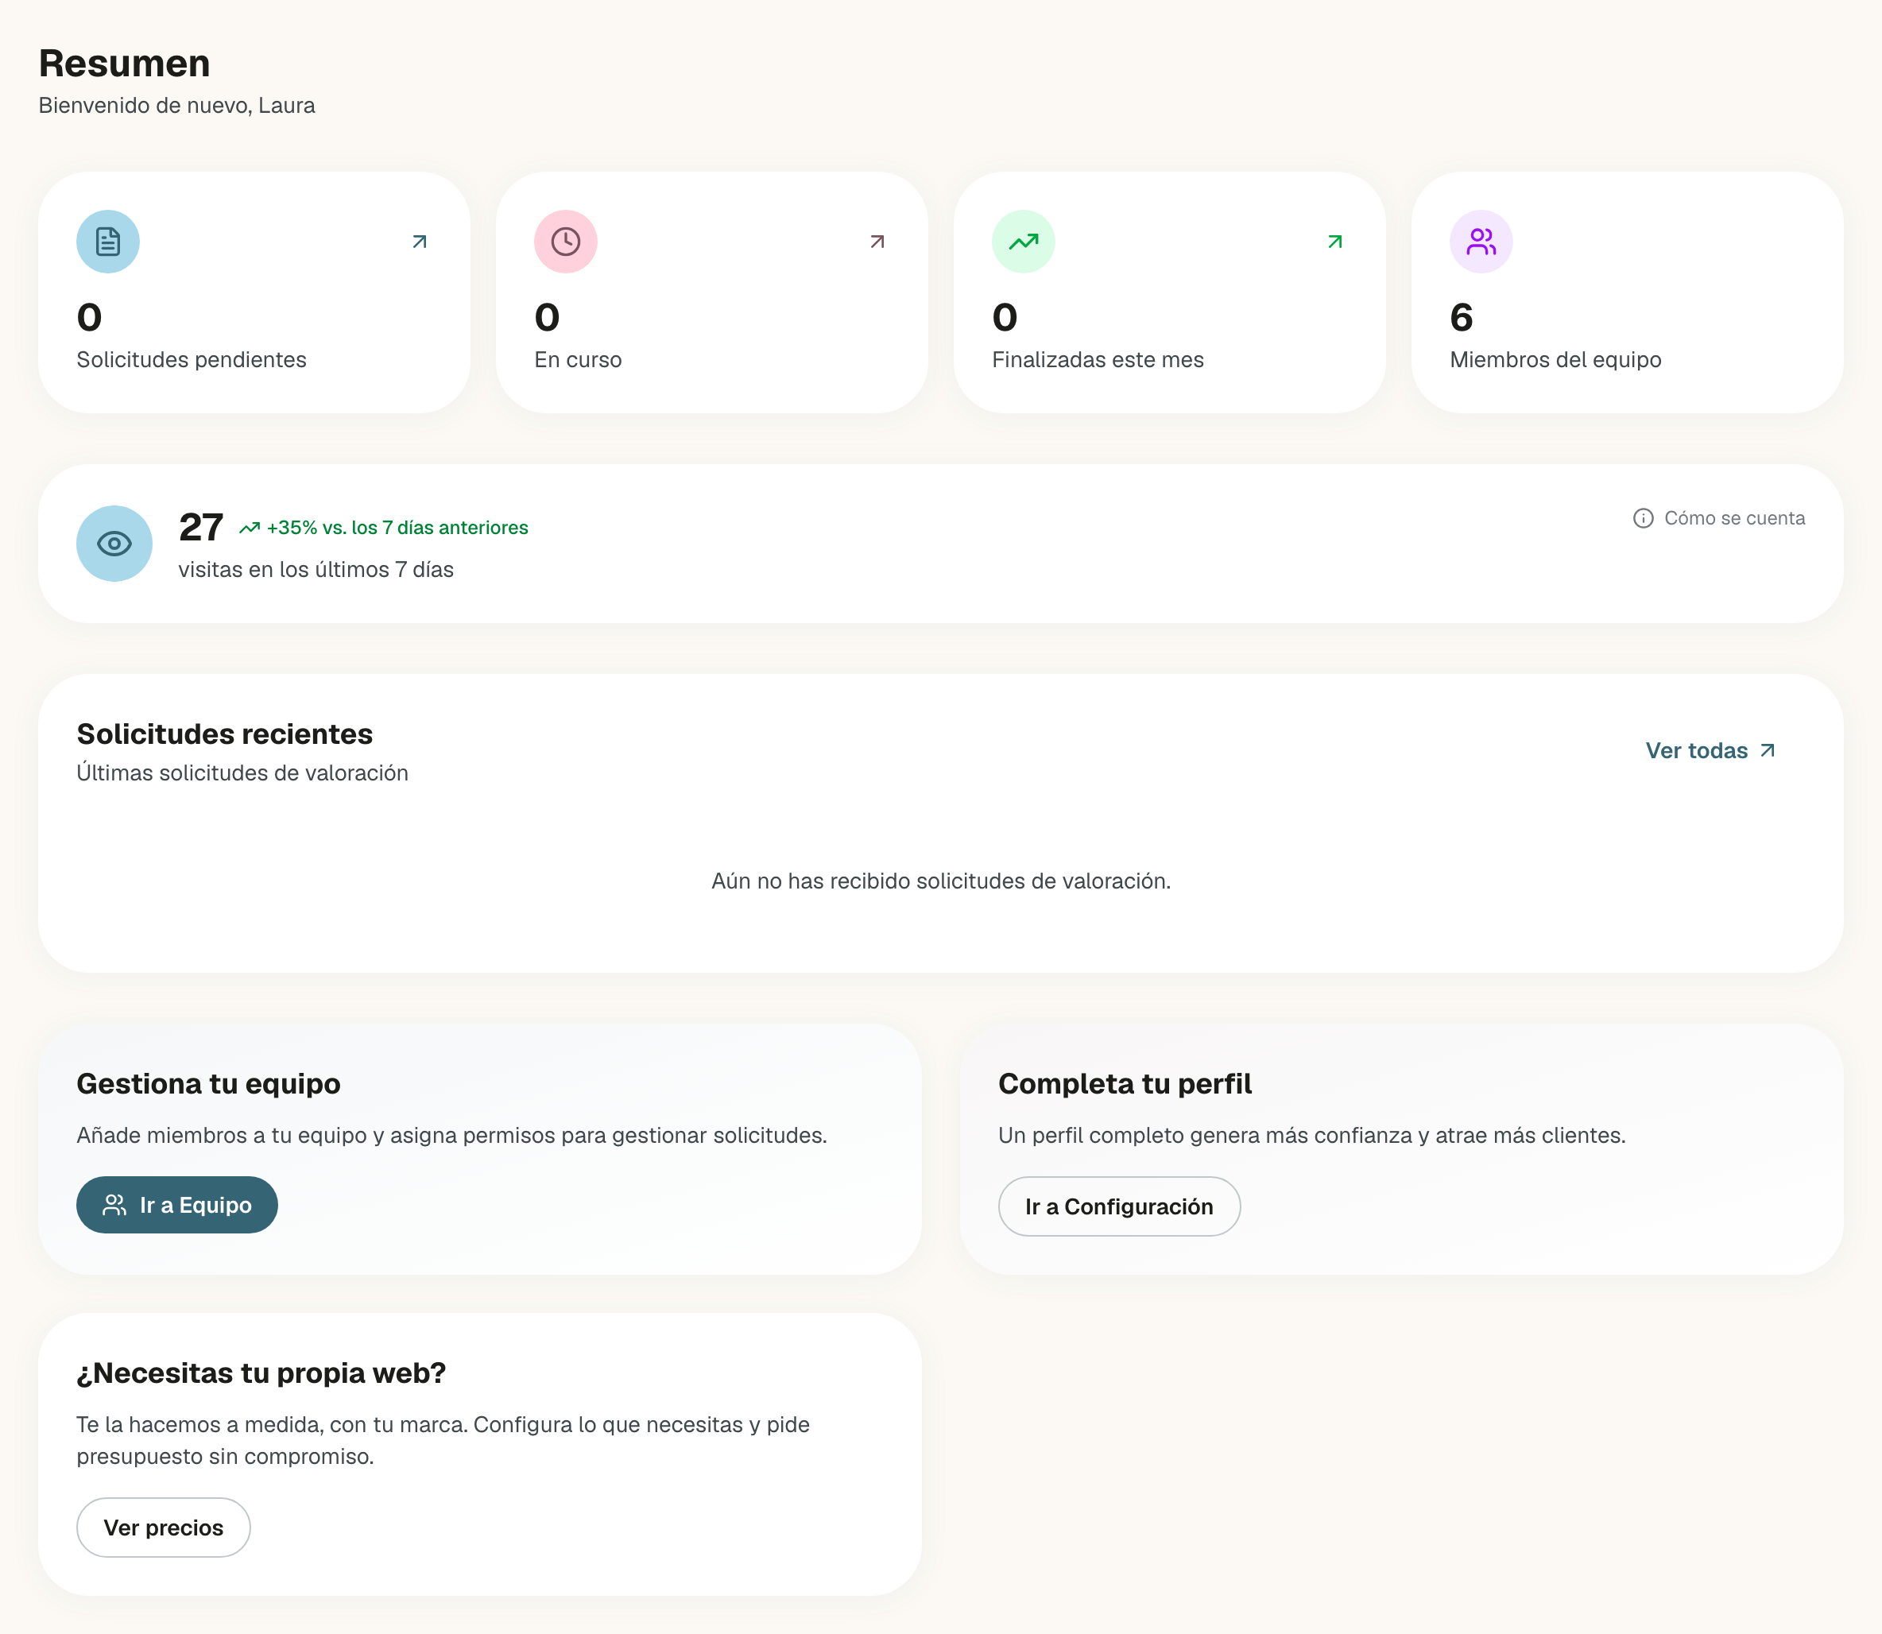Click the ¿Necesitas tu propia web? heading
The image size is (1882, 1634).
click(x=261, y=1373)
